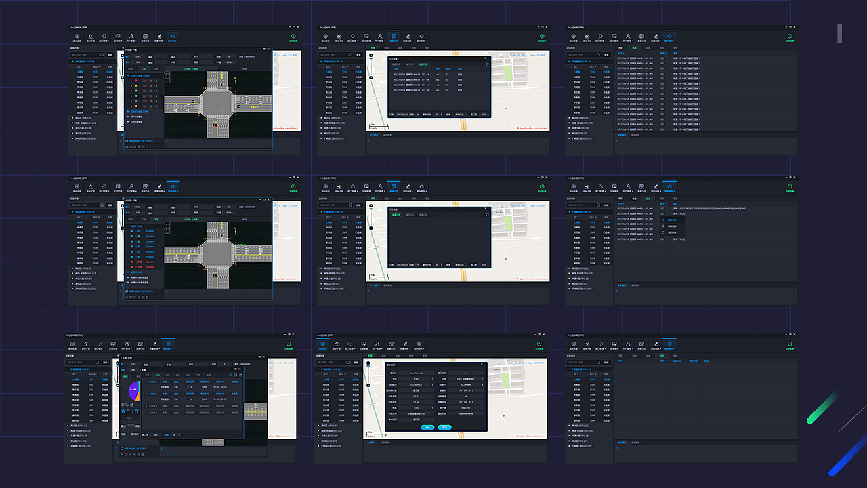The image size is (867, 488).
Task: Switch to first map tab in bottom-middle panel
Action: 370,356
